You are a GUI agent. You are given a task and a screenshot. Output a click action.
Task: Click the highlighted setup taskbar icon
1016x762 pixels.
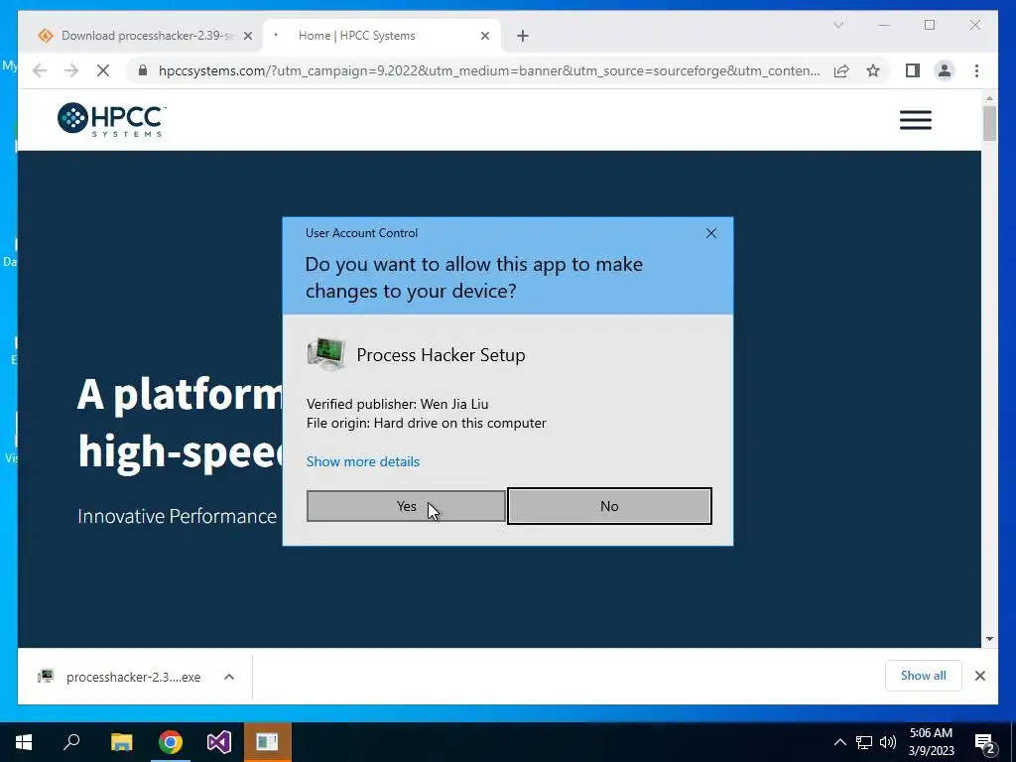267,742
